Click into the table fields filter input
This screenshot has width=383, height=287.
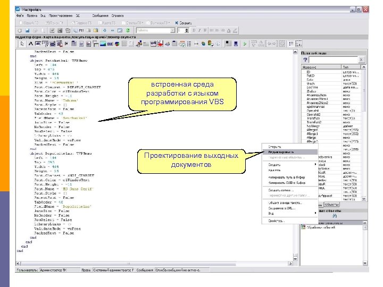(333, 60)
